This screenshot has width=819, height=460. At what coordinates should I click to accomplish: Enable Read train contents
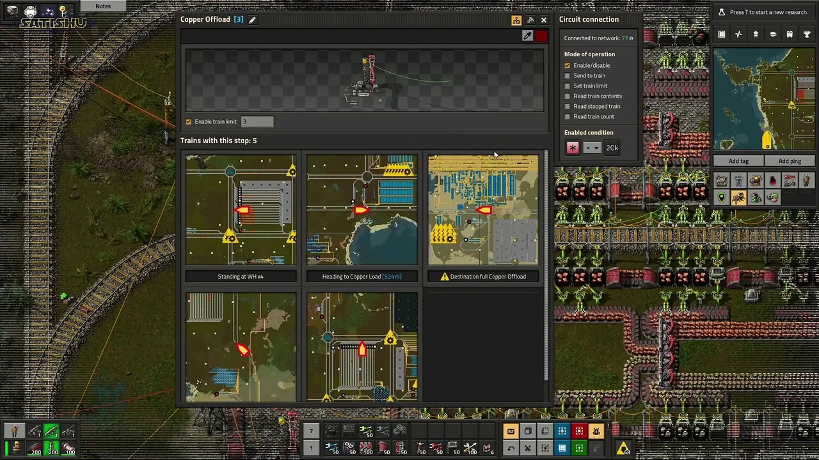click(x=567, y=96)
